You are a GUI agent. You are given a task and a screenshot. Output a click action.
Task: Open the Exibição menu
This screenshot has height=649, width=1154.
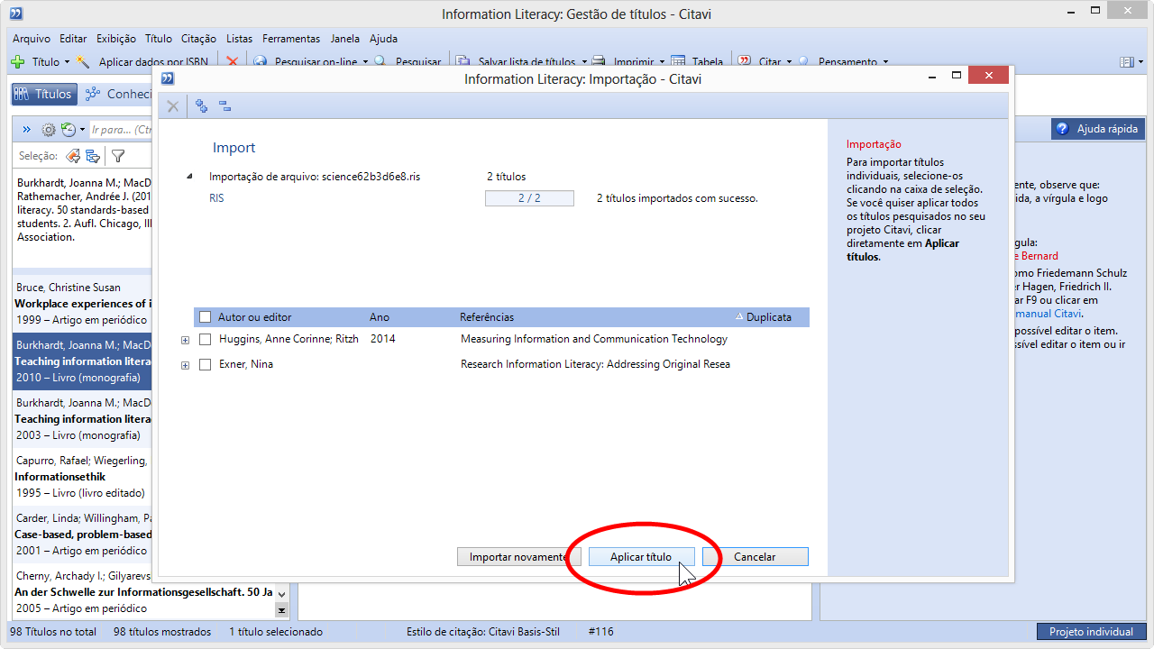pos(116,39)
